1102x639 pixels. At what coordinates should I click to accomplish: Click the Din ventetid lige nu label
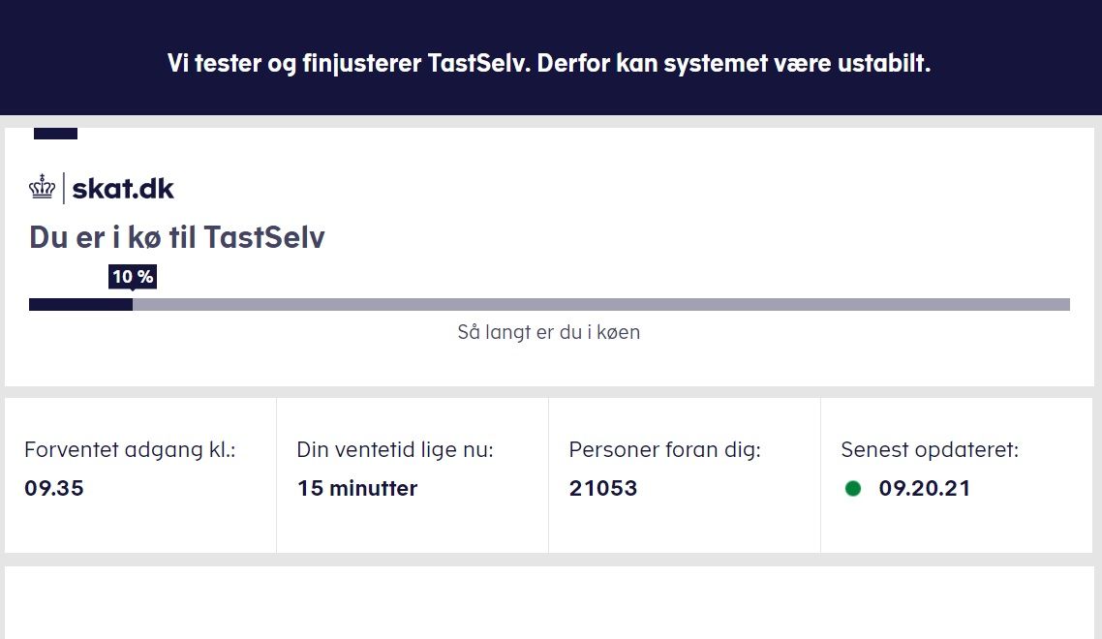pyautogui.click(x=395, y=450)
